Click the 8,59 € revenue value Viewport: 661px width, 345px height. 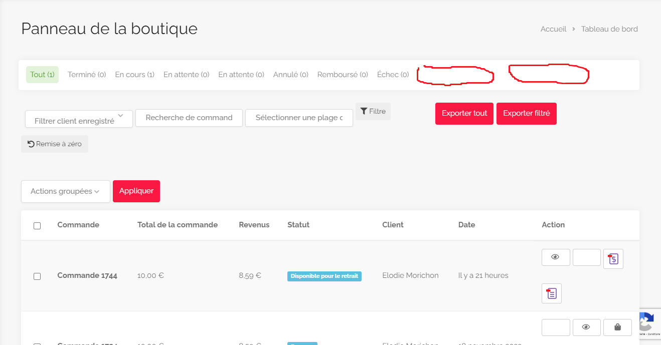point(250,275)
